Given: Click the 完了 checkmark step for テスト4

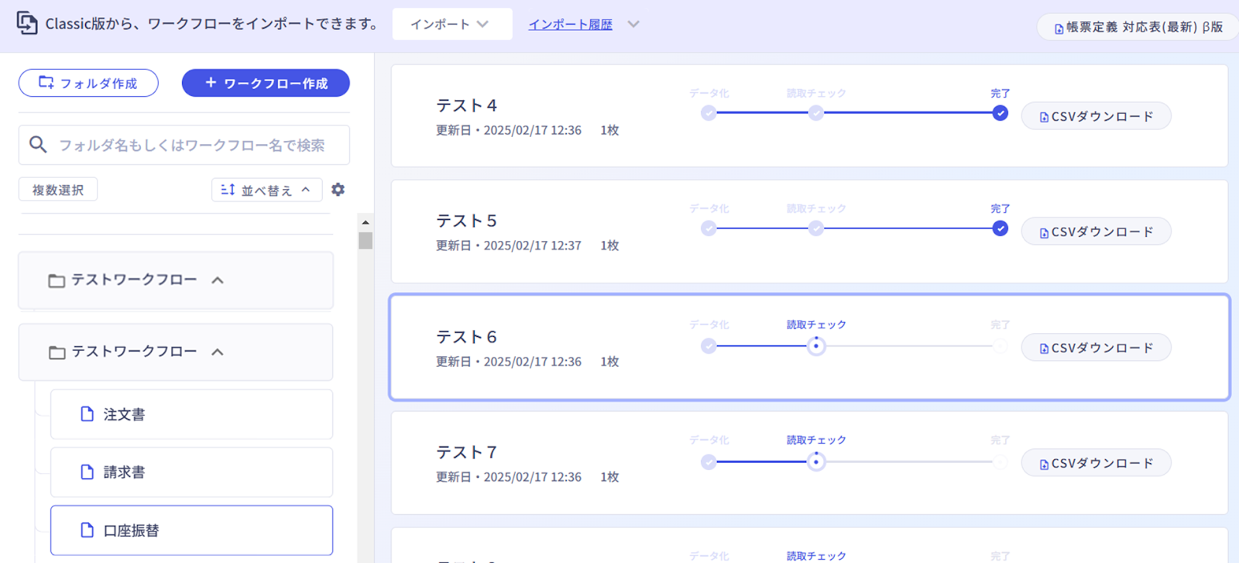Looking at the screenshot, I should (1000, 113).
